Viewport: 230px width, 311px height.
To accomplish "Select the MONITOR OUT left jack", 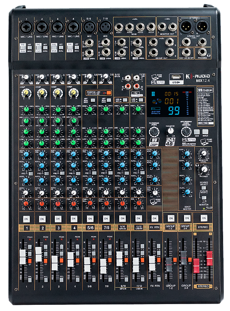I will tap(162, 27).
